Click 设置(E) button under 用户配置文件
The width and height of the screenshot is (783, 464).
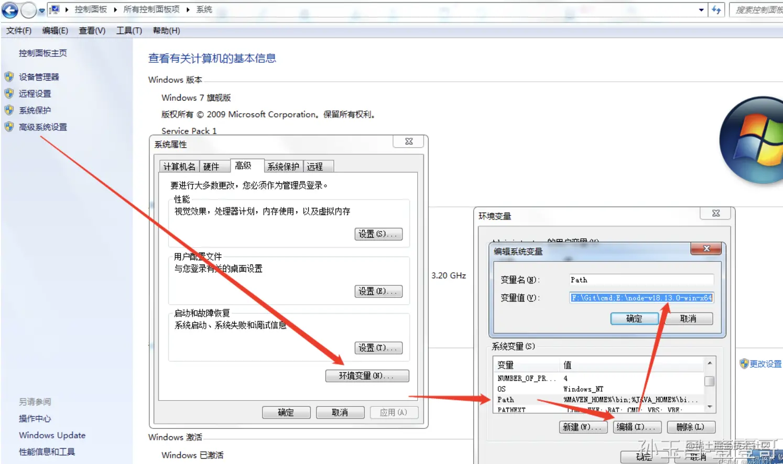point(378,291)
